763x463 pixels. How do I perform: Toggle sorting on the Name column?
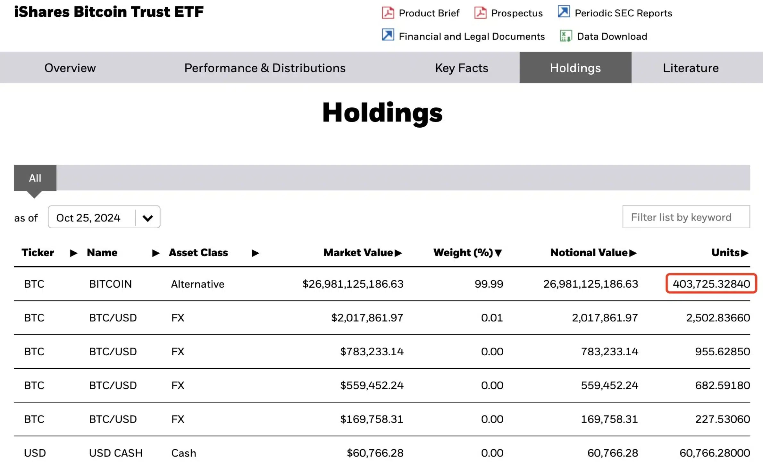click(x=155, y=253)
